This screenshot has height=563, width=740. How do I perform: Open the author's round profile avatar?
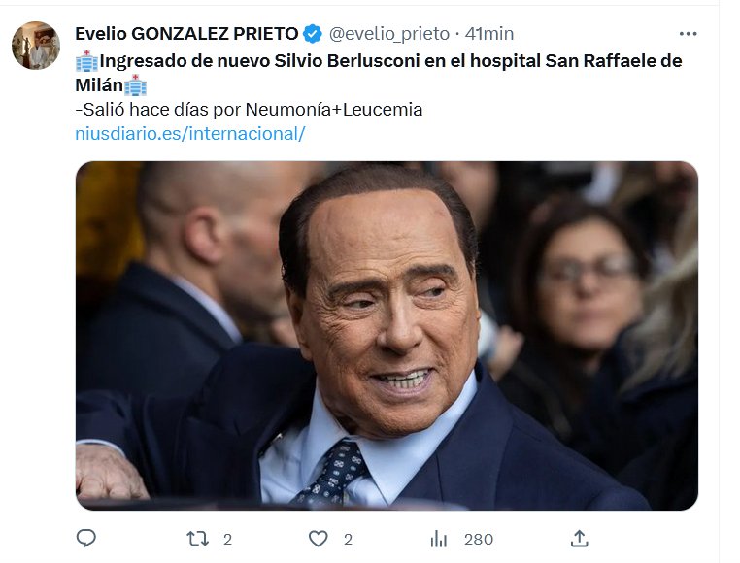point(36,46)
